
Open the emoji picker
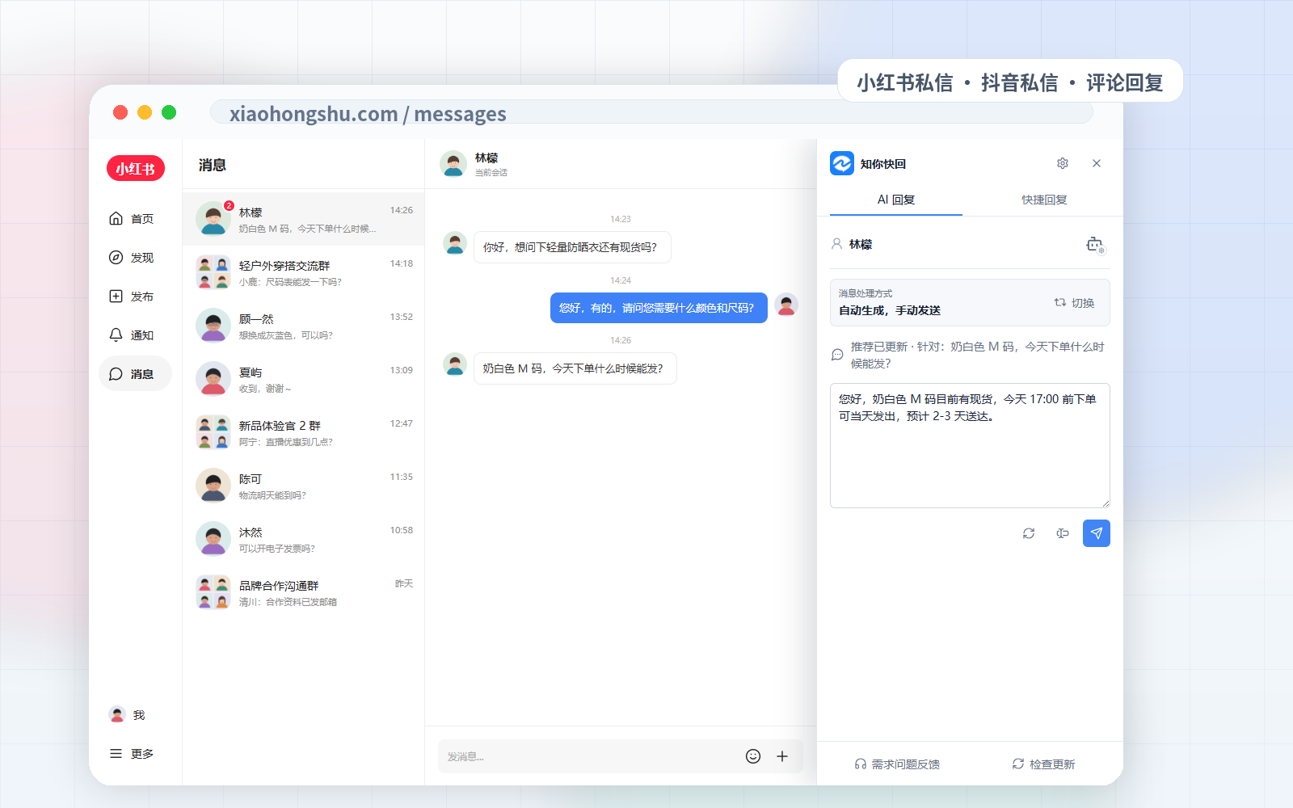tap(753, 756)
